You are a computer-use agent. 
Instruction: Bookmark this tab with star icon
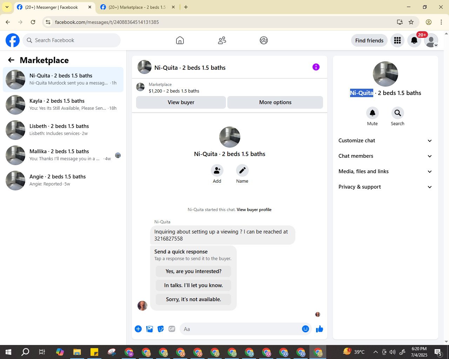(411, 22)
